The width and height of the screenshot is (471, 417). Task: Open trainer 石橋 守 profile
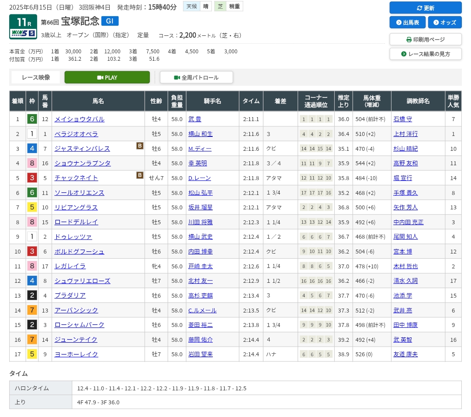click(402, 119)
